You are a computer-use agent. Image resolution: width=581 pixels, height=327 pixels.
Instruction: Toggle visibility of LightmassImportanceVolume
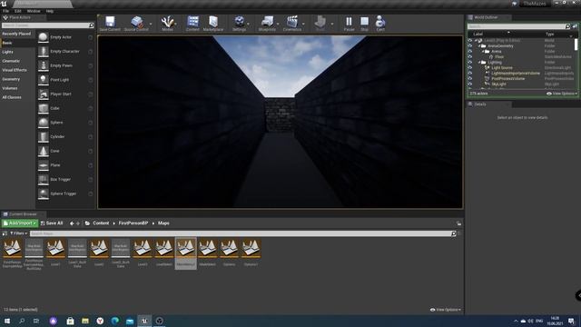pos(470,73)
